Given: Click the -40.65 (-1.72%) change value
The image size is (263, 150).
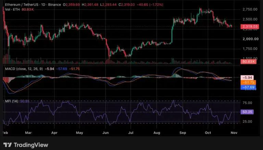Looking at the screenshot, I should click(150, 4).
